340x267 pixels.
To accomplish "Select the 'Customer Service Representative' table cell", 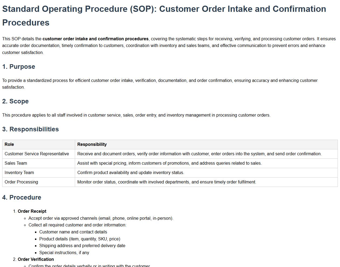I will (37, 154).
